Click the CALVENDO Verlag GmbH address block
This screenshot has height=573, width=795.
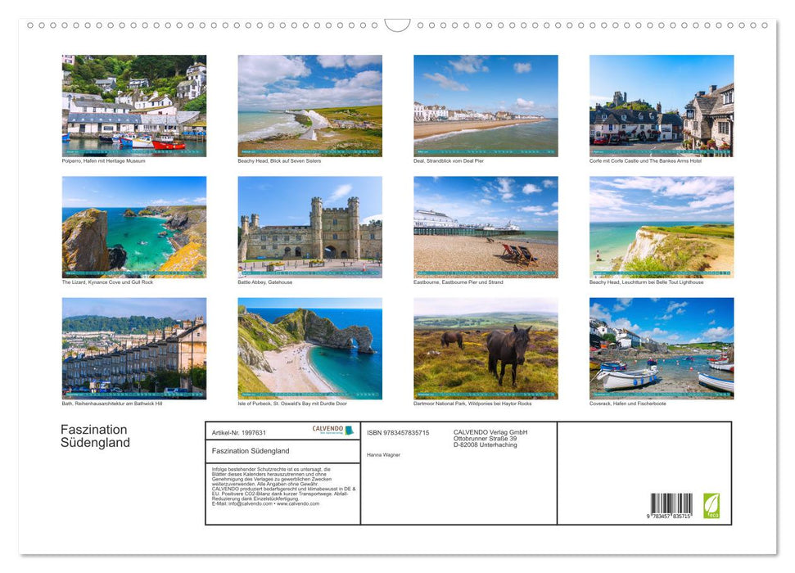(491, 438)
